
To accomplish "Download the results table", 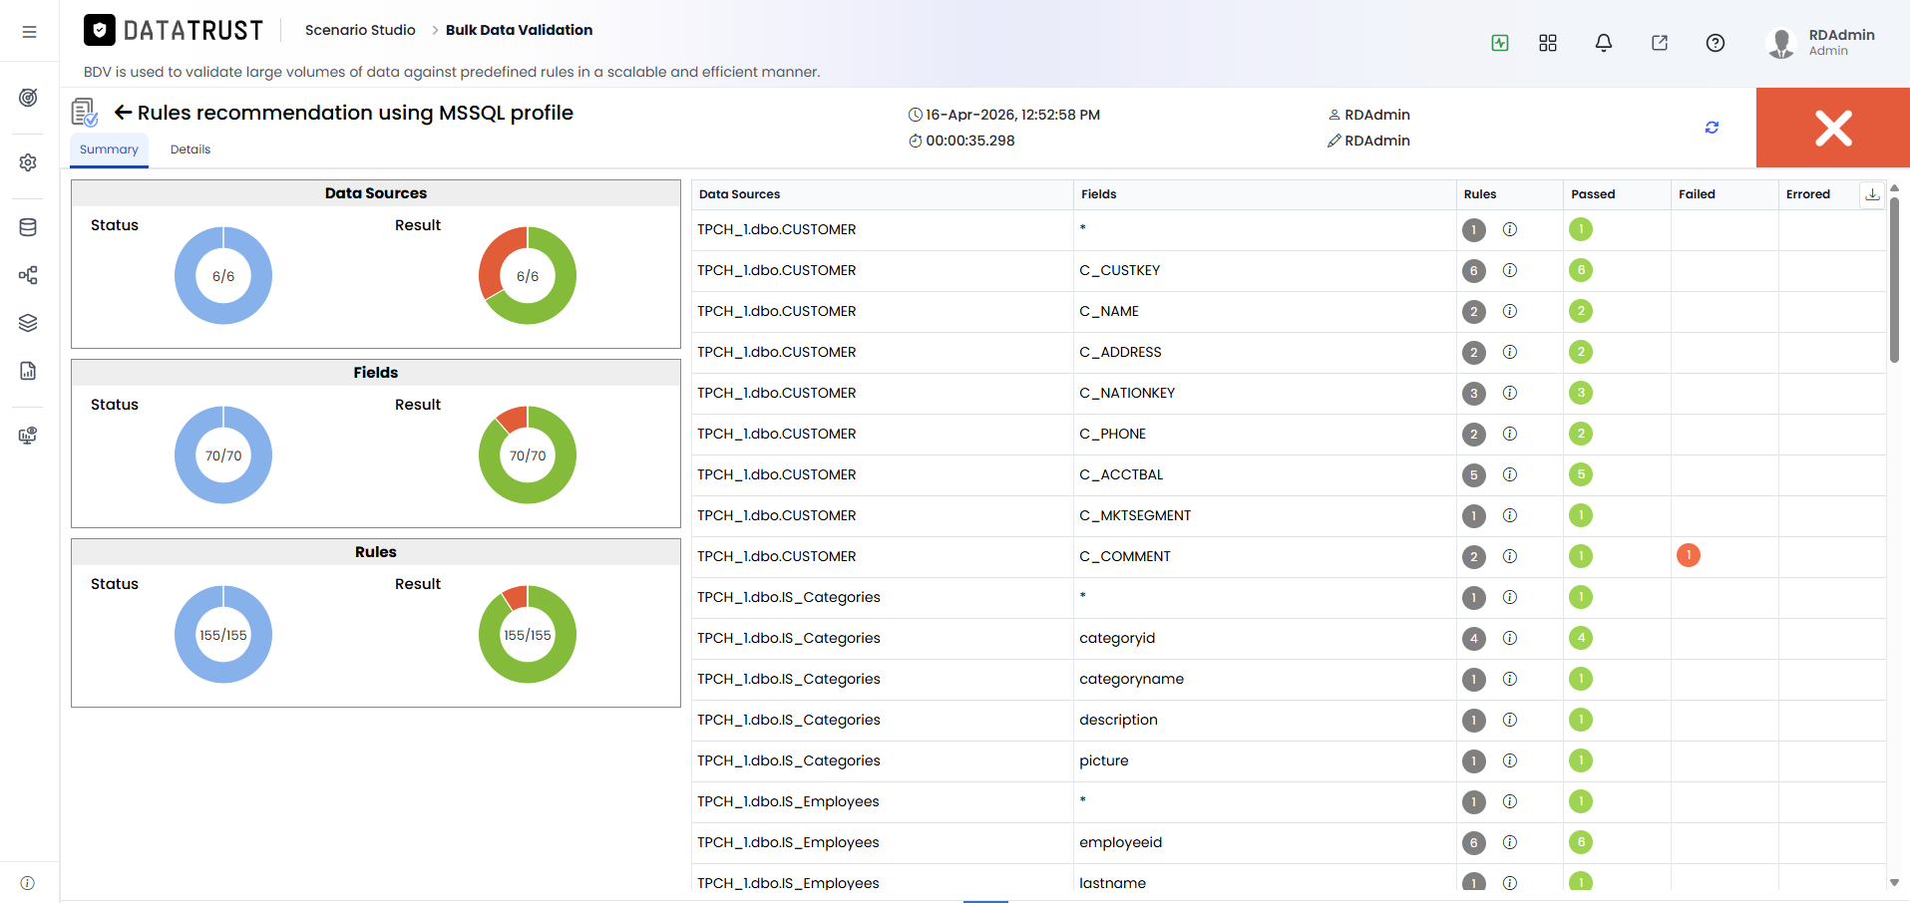I will [x=1872, y=194].
